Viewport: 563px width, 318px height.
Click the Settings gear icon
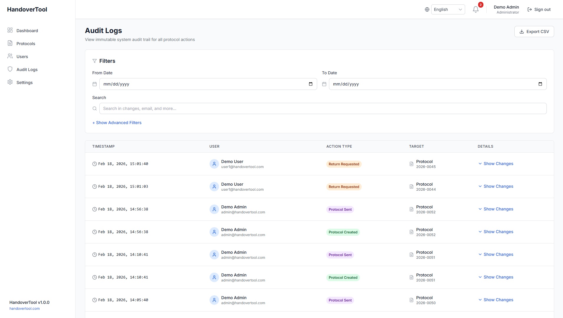[x=10, y=82]
